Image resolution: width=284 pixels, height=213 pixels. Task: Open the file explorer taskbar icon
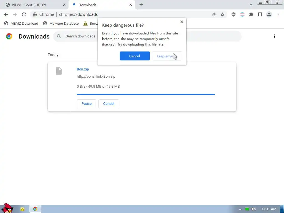coord(22,209)
